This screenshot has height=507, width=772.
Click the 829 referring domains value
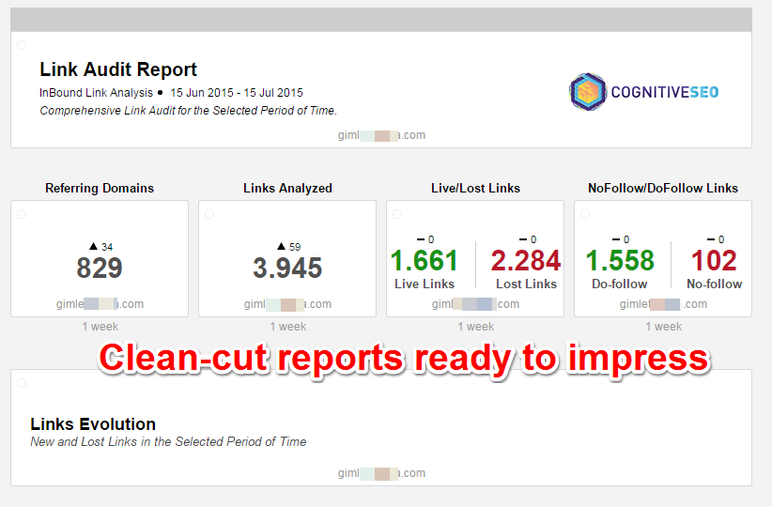(100, 268)
